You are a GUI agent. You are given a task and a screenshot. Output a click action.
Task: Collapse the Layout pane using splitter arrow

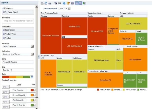pos(39,57)
